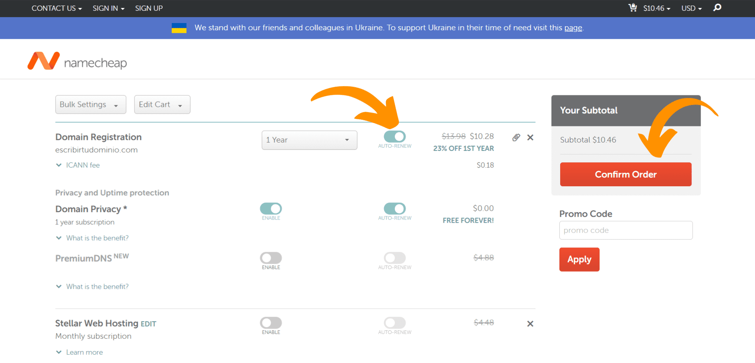Toggle auto-renew for Domain Registration
The width and height of the screenshot is (755, 363).
[x=394, y=137]
